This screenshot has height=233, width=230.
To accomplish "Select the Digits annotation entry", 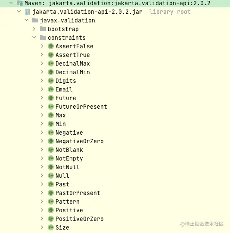I will (x=66, y=81).
